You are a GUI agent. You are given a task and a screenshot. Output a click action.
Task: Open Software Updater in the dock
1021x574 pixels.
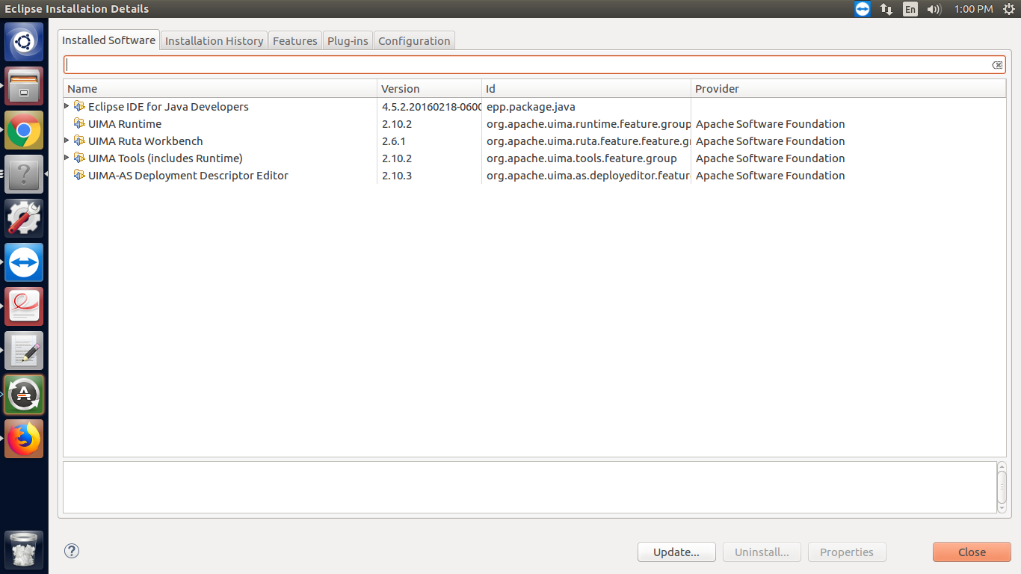click(24, 395)
